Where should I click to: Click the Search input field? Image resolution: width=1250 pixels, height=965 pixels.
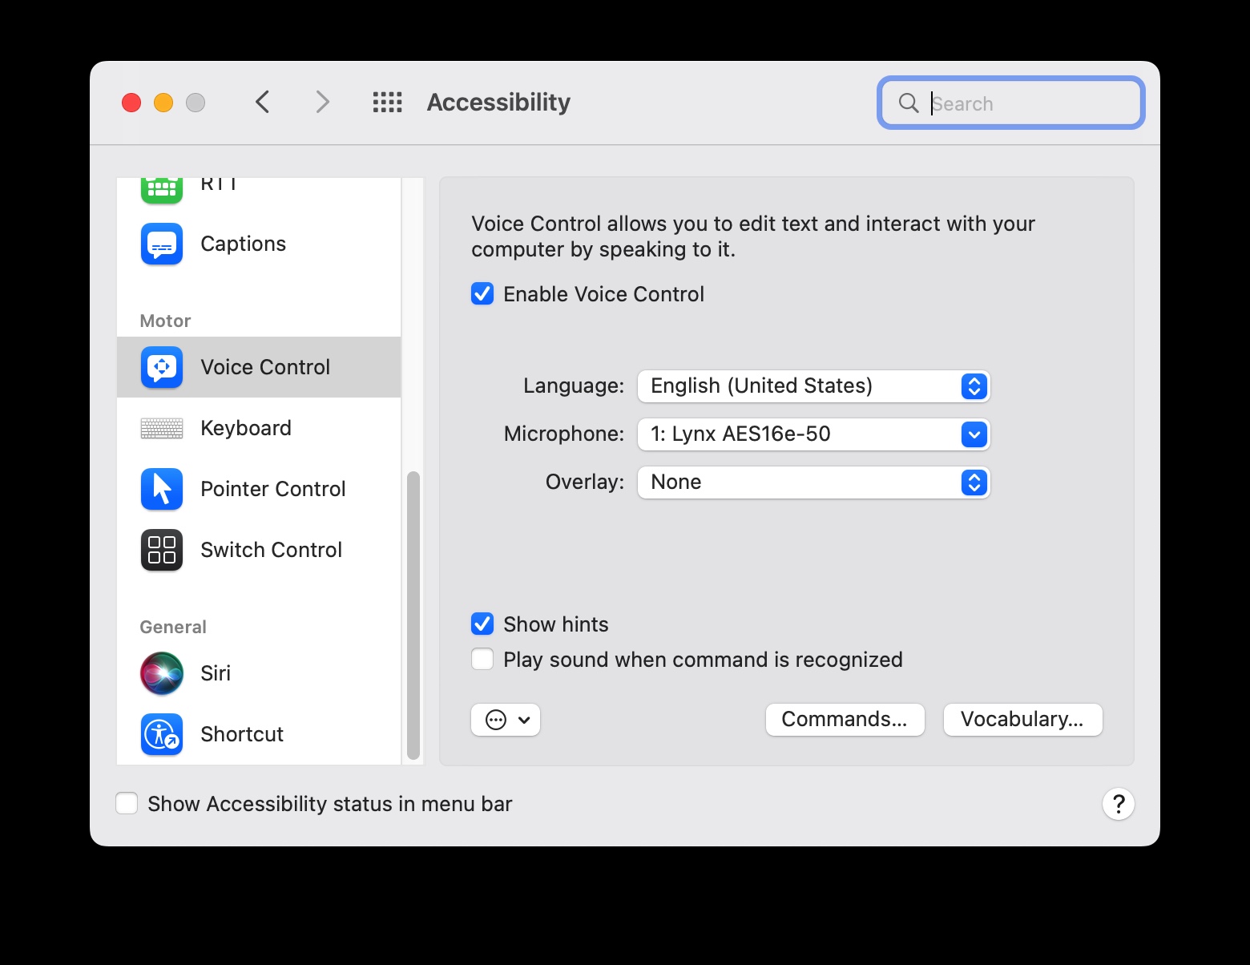(1011, 103)
